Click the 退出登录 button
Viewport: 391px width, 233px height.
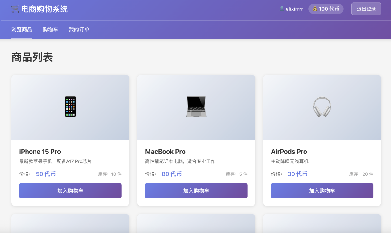click(366, 9)
